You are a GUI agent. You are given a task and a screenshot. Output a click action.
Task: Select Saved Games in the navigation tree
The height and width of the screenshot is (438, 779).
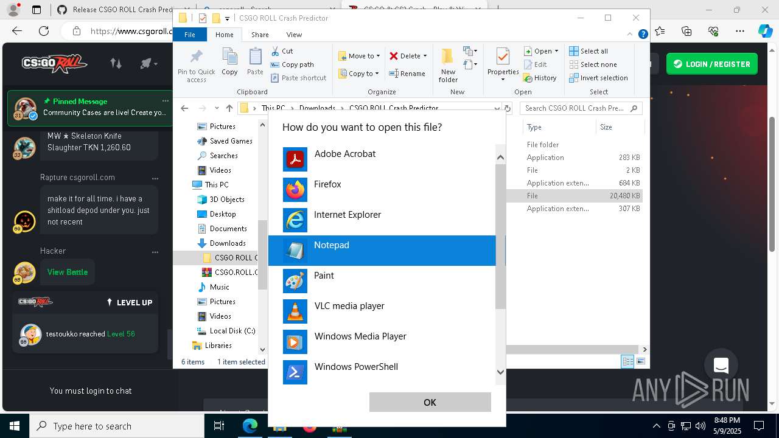[x=225, y=141]
